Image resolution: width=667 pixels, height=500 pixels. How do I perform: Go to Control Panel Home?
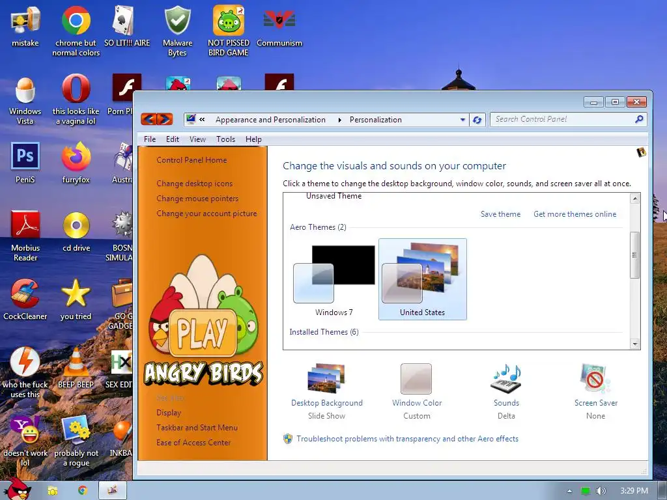(192, 160)
